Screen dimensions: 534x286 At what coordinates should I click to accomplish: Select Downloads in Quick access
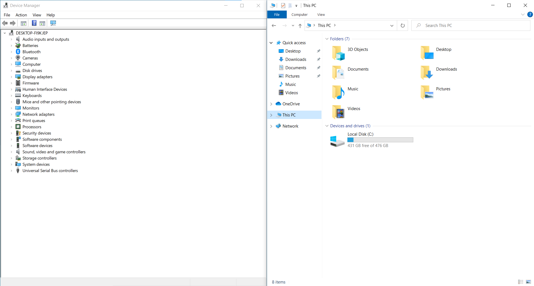click(x=296, y=59)
